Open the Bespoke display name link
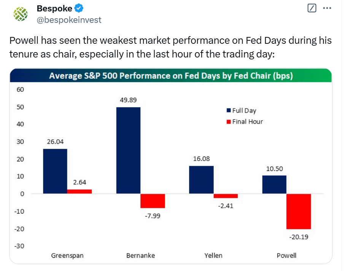The image size is (345, 271). click(x=54, y=8)
